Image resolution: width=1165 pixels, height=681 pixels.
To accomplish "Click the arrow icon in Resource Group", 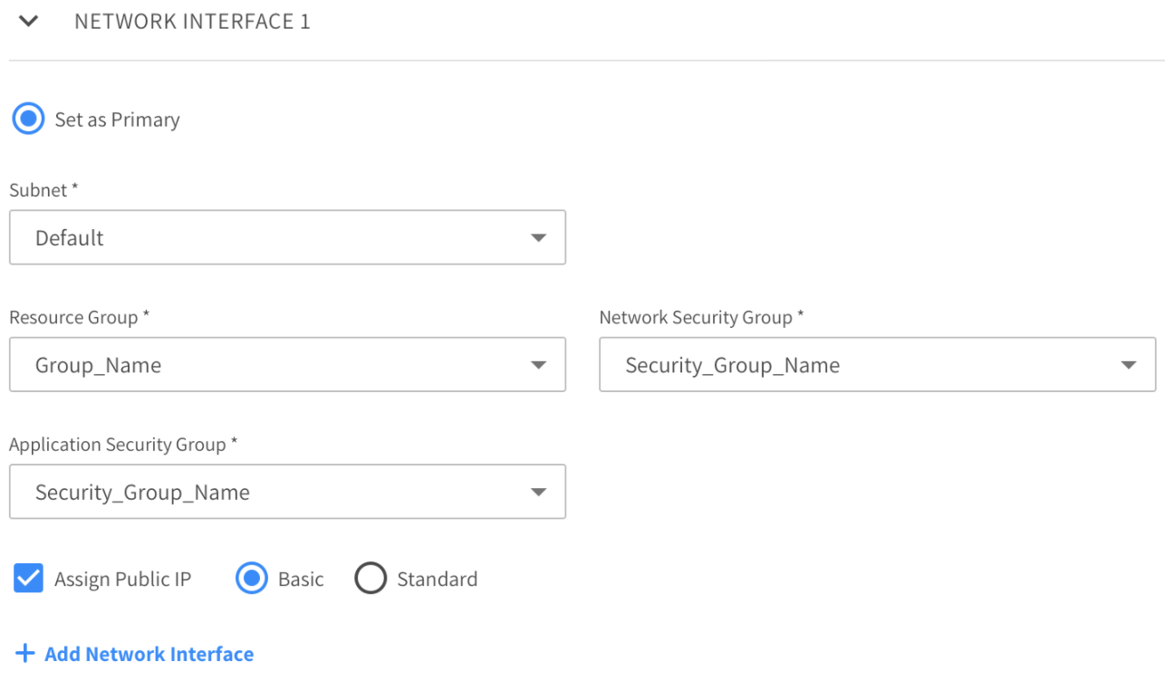I will (x=538, y=365).
